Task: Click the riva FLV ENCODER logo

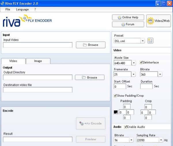Action: tap(27, 21)
